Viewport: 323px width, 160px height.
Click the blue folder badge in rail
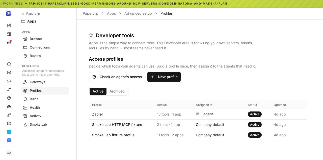[x=9, y=140]
